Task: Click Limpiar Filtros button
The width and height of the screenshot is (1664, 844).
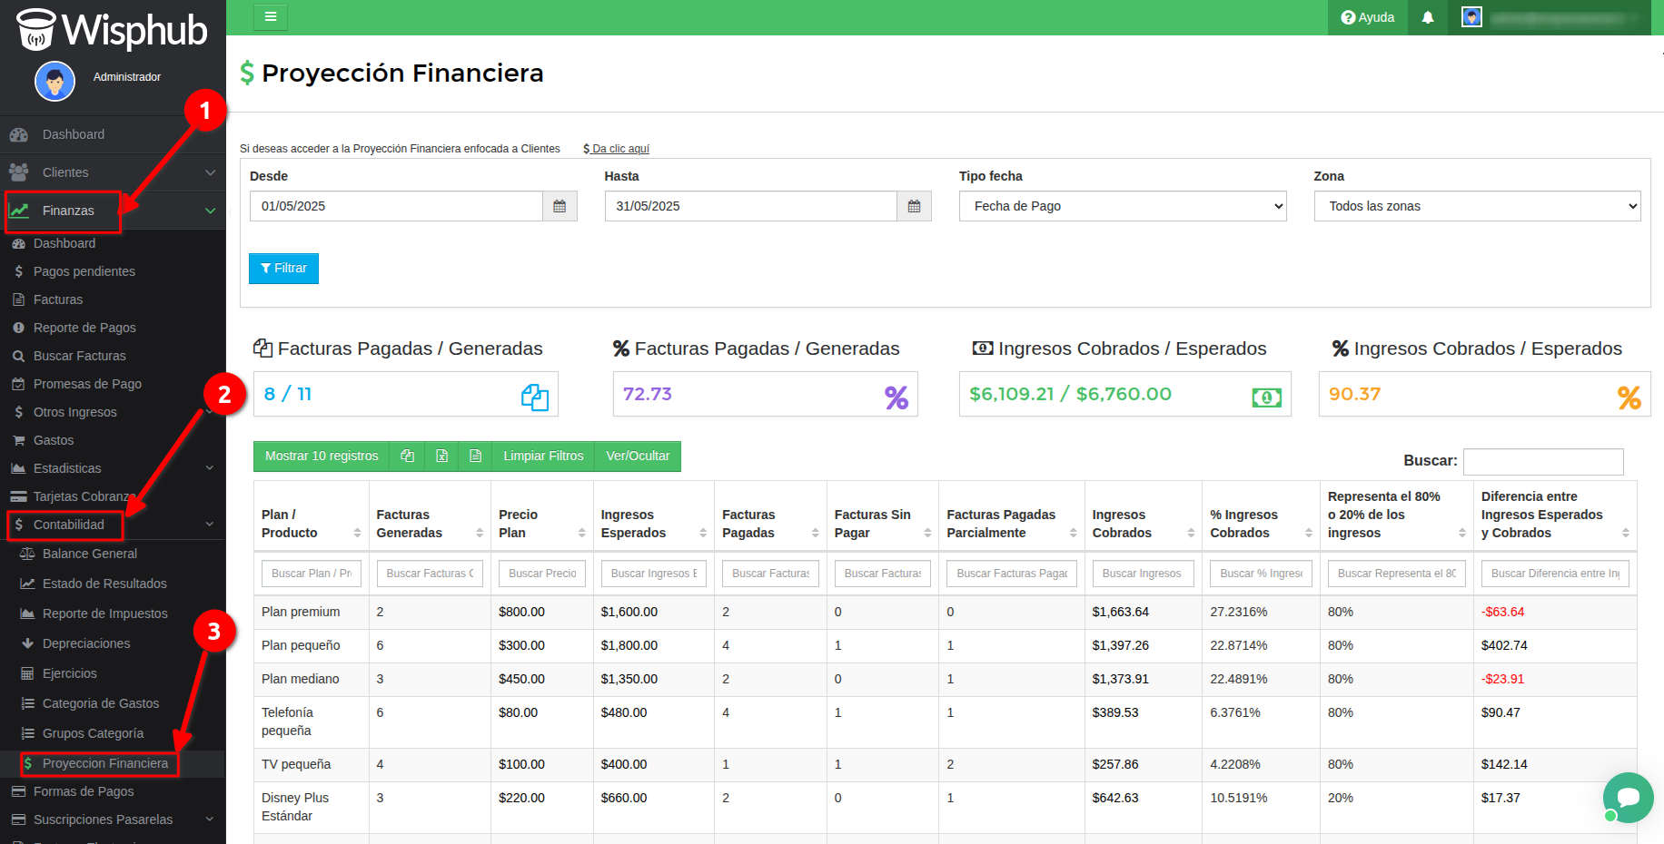Action: coord(543,456)
